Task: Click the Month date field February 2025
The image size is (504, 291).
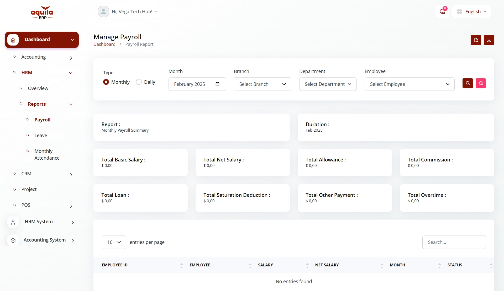Action: pos(197,84)
